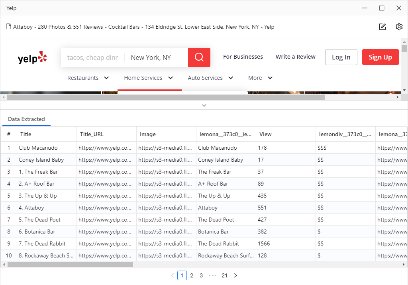Click the page document icon before title
The image size is (408, 285).
[x=8, y=27]
